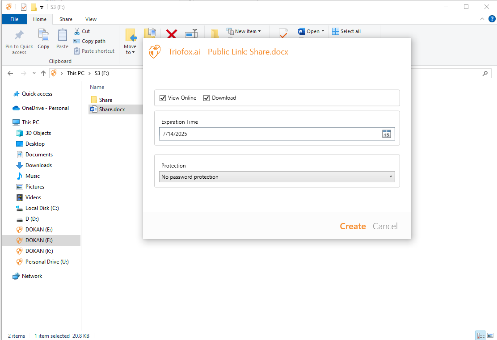
Task: Click the Rename ribbon icon
Action: coord(191,34)
